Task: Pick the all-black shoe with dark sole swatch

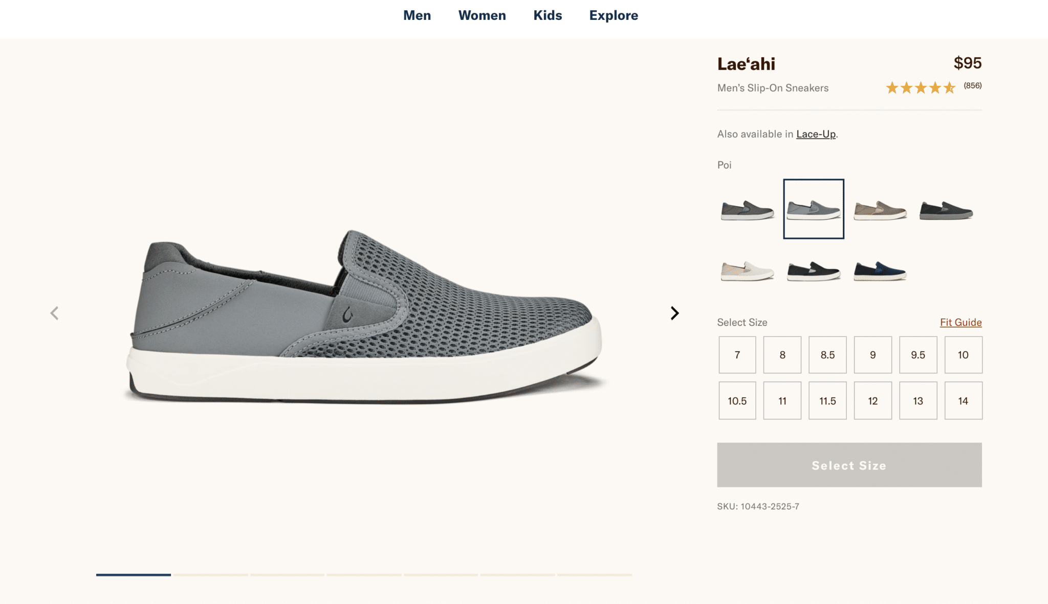Action: (946, 210)
